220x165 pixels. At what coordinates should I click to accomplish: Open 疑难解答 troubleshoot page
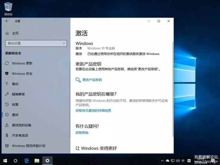[18, 94]
